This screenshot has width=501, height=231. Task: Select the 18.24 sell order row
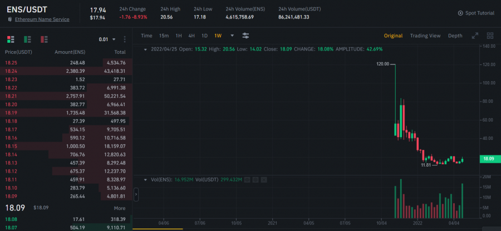(66, 71)
